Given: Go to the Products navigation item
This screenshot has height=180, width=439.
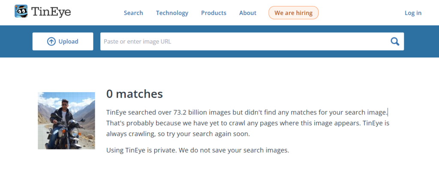Looking at the screenshot, I should [x=213, y=13].
